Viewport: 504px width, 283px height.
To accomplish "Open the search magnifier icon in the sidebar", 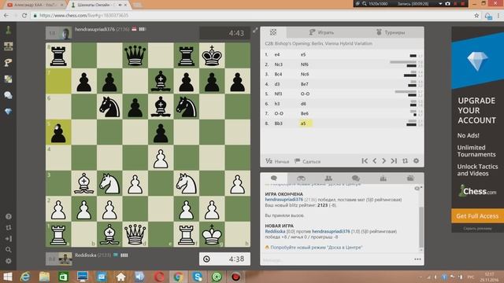I will [9, 250].
